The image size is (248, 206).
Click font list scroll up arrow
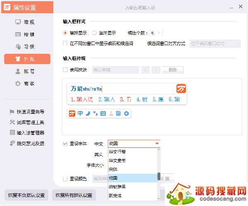[x=159, y=149]
